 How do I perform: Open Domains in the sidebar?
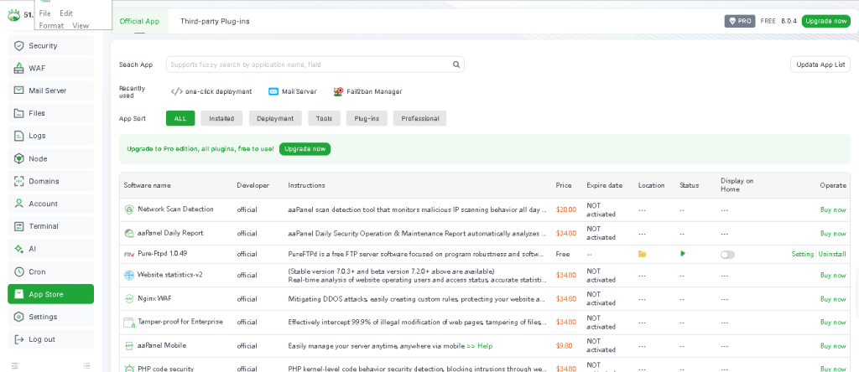pyautogui.click(x=50, y=181)
